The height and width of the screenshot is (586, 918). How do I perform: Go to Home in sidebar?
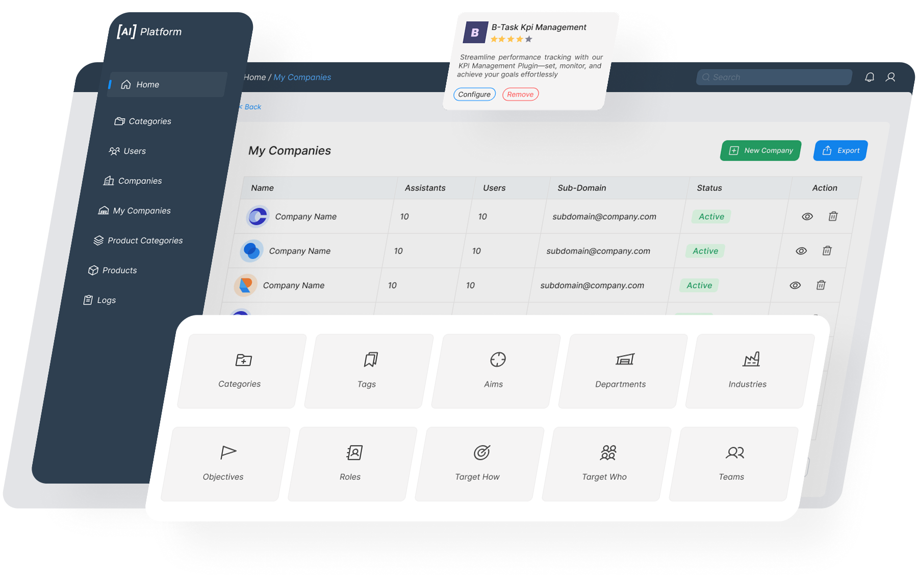[167, 85]
